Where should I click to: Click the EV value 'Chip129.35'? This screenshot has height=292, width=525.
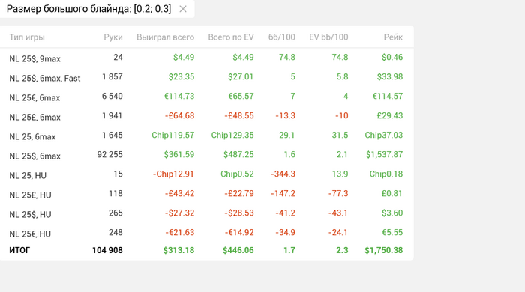[x=232, y=135]
